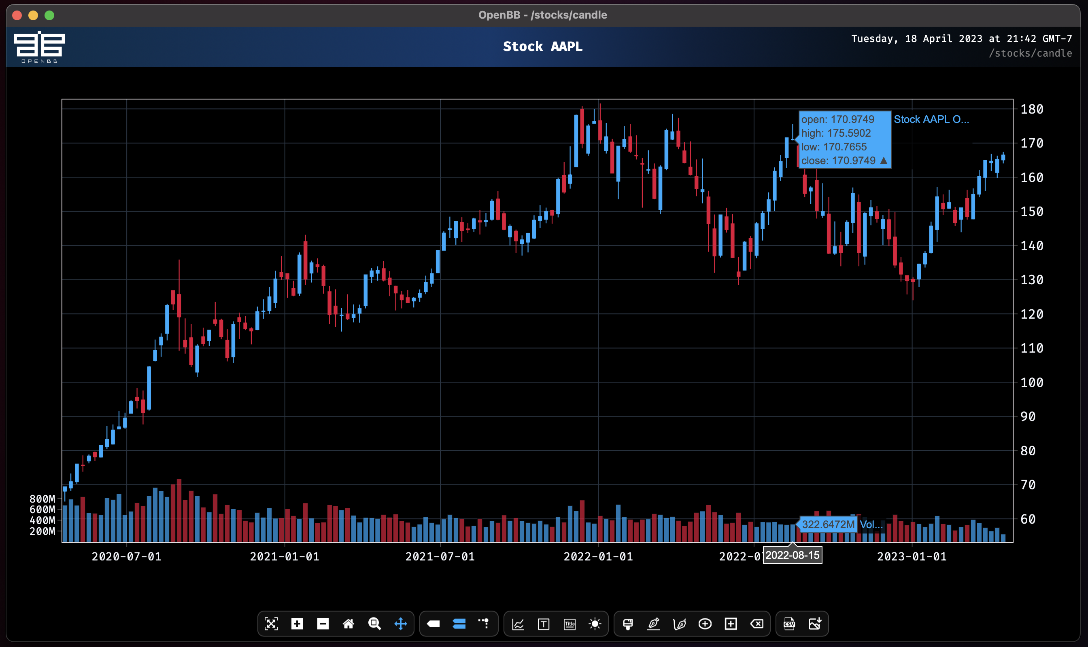1088x647 pixels.
Task: Show closest data on hover tag icon
Action: 433,624
